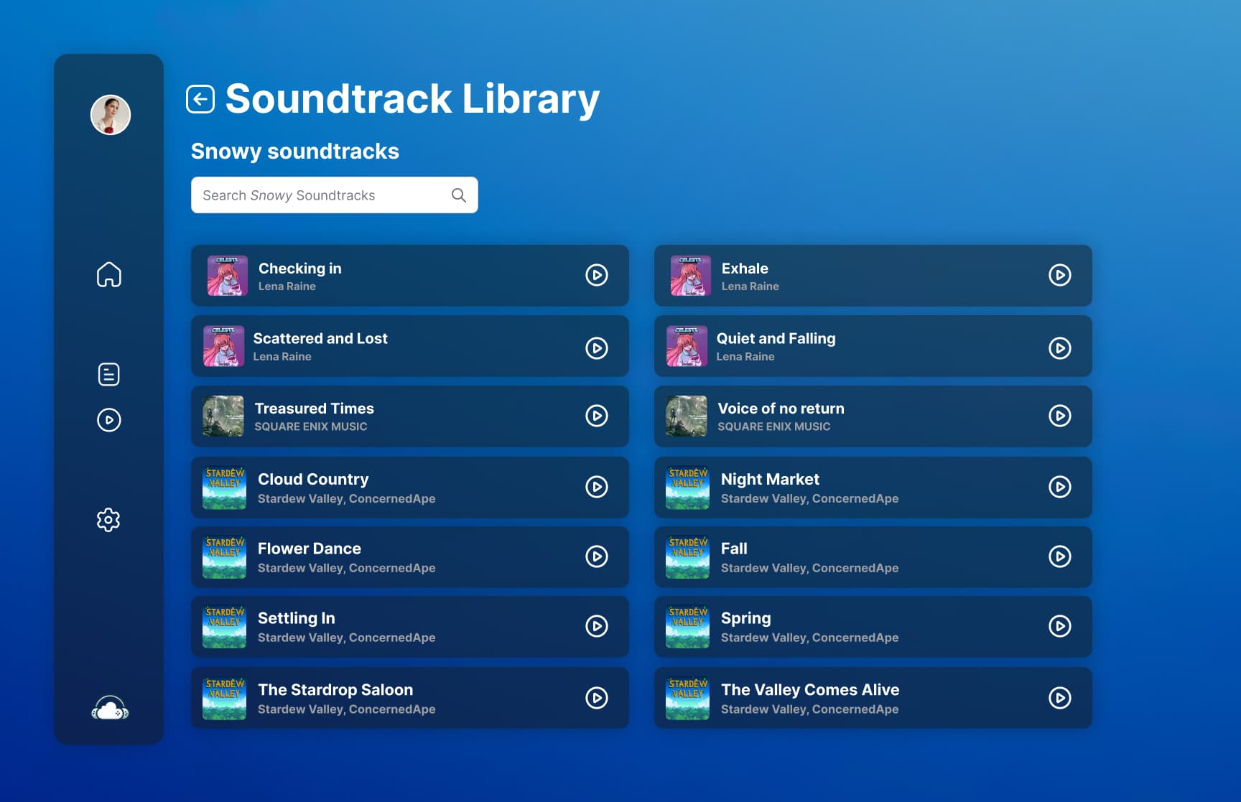Click the sidebar play circle icon

tap(109, 420)
